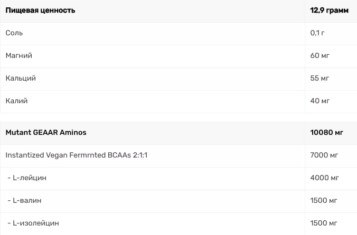Select the 10080 мг total value
This screenshot has height=235, width=357.
click(326, 133)
